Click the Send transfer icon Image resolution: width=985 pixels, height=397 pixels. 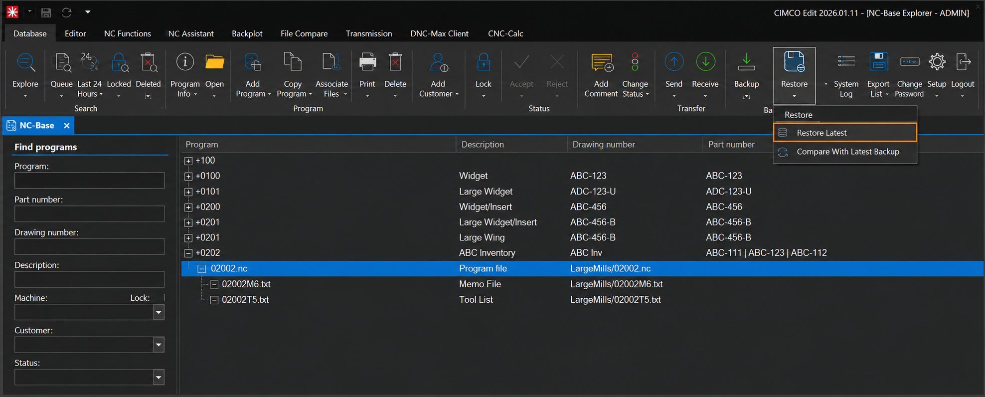(x=674, y=62)
